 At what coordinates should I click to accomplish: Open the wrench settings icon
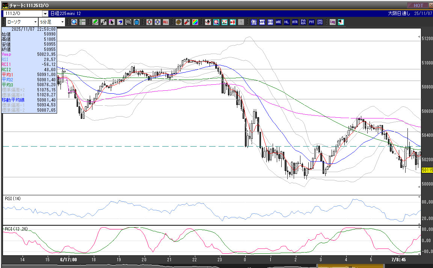pos(187,22)
